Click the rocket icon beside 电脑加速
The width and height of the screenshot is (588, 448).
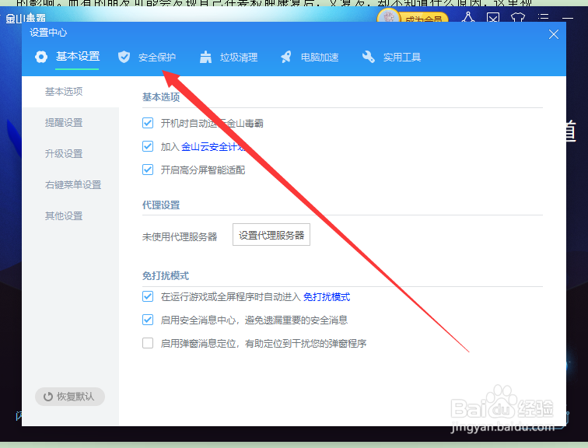286,57
